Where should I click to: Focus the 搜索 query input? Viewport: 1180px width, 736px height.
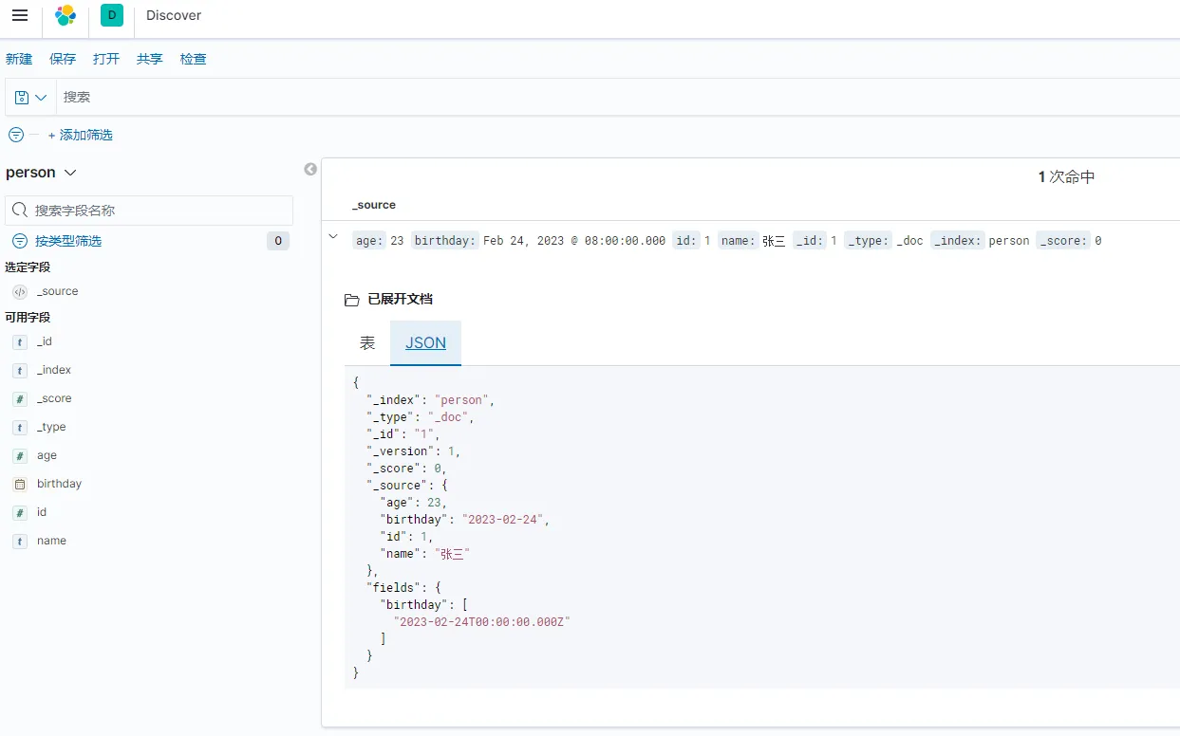(x=617, y=97)
